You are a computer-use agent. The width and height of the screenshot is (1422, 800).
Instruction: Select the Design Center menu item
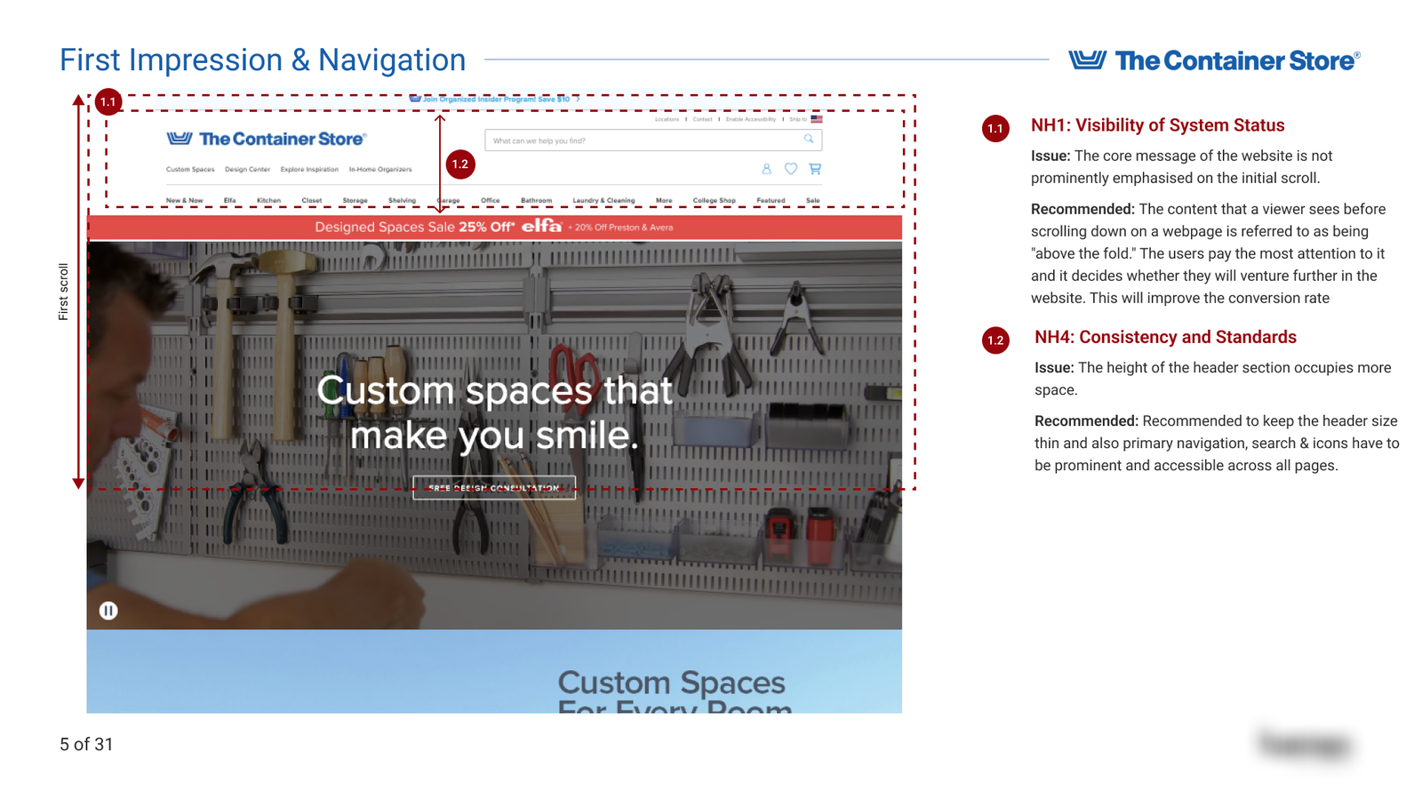click(247, 170)
